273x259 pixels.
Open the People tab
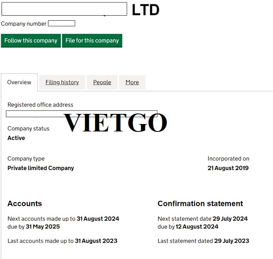[x=102, y=82]
